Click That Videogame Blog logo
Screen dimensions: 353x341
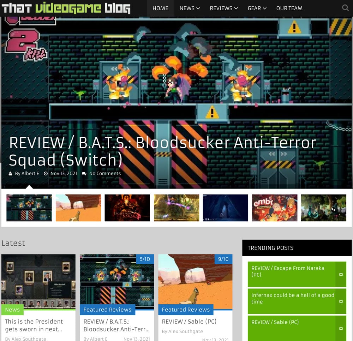click(x=66, y=8)
